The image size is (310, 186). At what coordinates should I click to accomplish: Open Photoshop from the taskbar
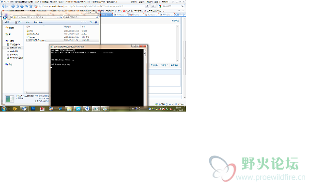point(33,108)
